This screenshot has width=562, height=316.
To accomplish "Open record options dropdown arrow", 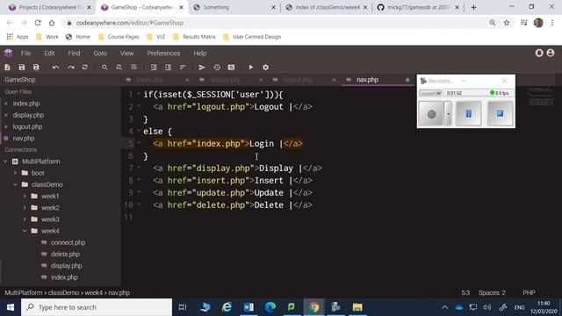I will (448, 113).
